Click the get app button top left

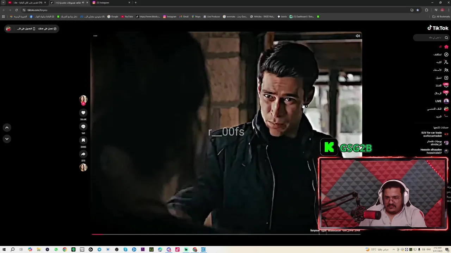click(26, 28)
